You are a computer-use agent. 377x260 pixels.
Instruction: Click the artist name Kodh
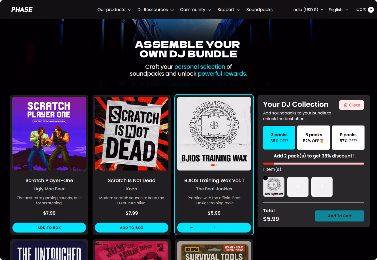pyautogui.click(x=132, y=189)
